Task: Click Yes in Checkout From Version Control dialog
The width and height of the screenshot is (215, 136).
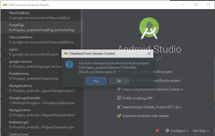Action: 96,81
